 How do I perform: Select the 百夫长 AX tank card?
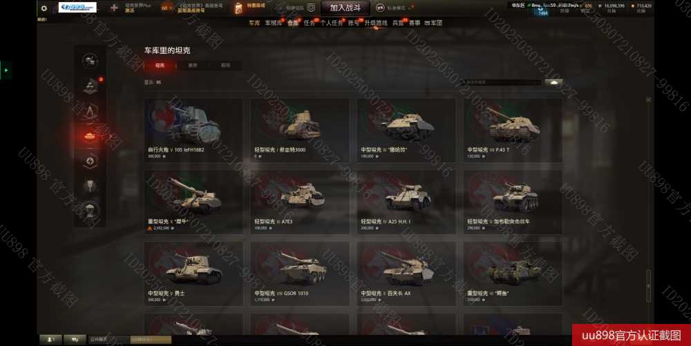point(406,274)
